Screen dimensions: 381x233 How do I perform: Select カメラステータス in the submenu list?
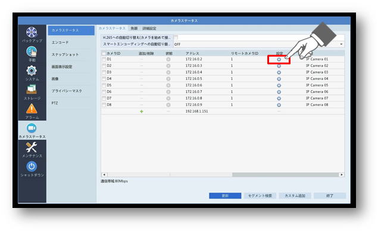[71, 30]
